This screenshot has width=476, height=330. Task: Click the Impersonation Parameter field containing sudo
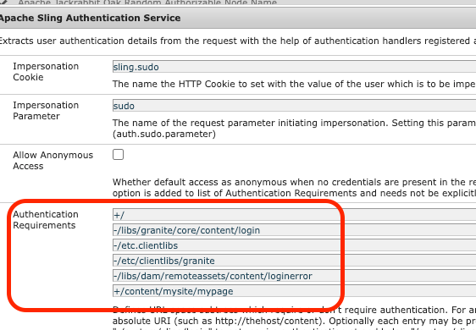294,106
